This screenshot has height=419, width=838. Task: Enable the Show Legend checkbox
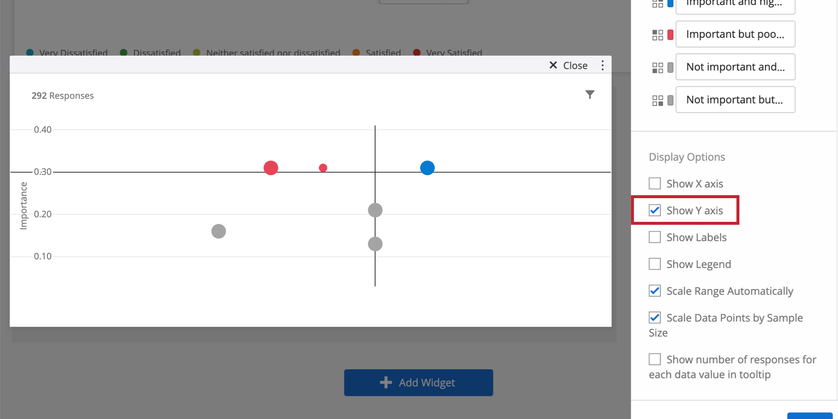pyautogui.click(x=655, y=264)
